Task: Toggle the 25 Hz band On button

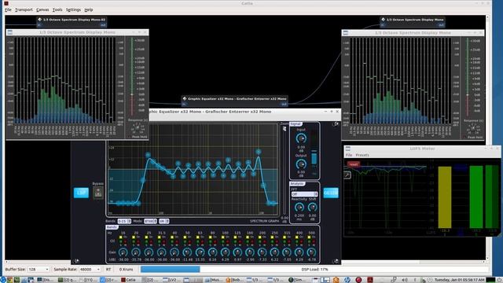Action: click(x=147, y=237)
